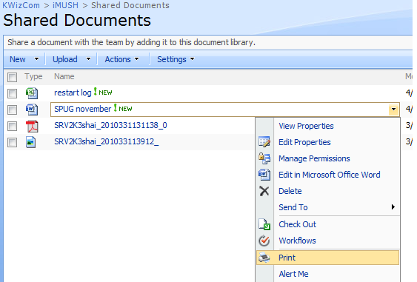Open the Upload dropdown arrow
The width and height of the screenshot is (417, 282).
(89, 59)
